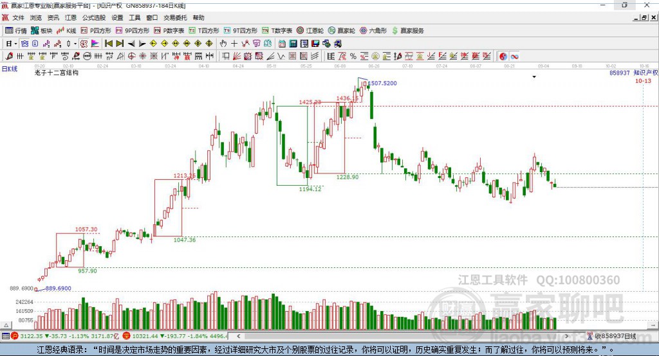This screenshot has width=659, height=356.
Task: Select the n² square tool icon
Action: click(109, 57)
